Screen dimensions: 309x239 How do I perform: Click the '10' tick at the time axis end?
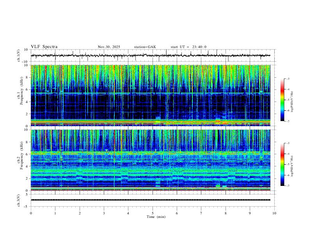click(274, 213)
